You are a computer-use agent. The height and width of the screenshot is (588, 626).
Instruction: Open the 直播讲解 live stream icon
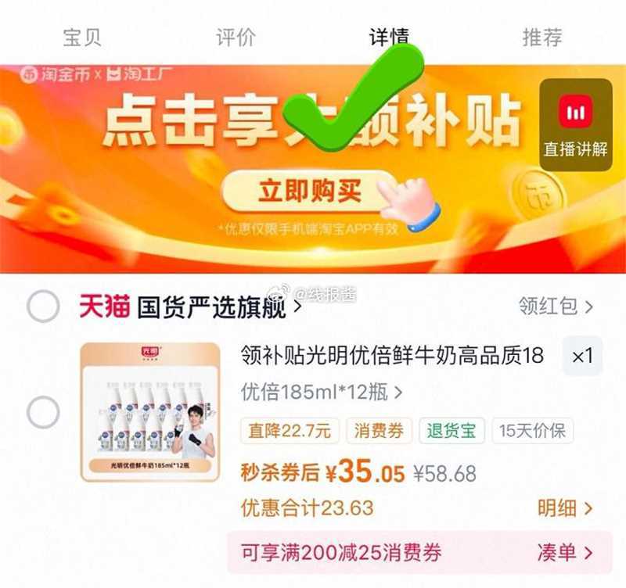click(576, 125)
